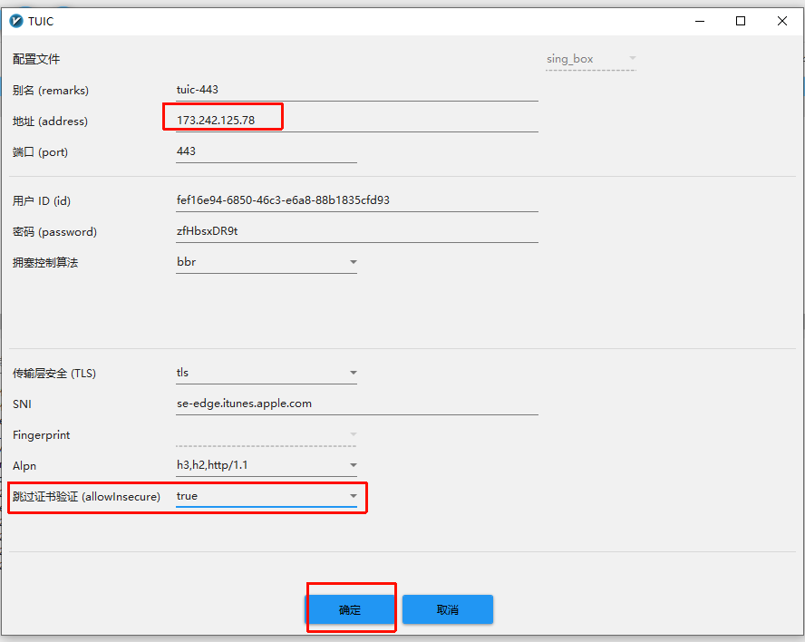Select the port field showing 443
Viewport: 805px width, 642px height.
(266, 151)
